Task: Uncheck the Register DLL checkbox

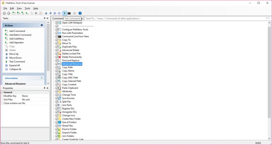Action: coord(57,109)
